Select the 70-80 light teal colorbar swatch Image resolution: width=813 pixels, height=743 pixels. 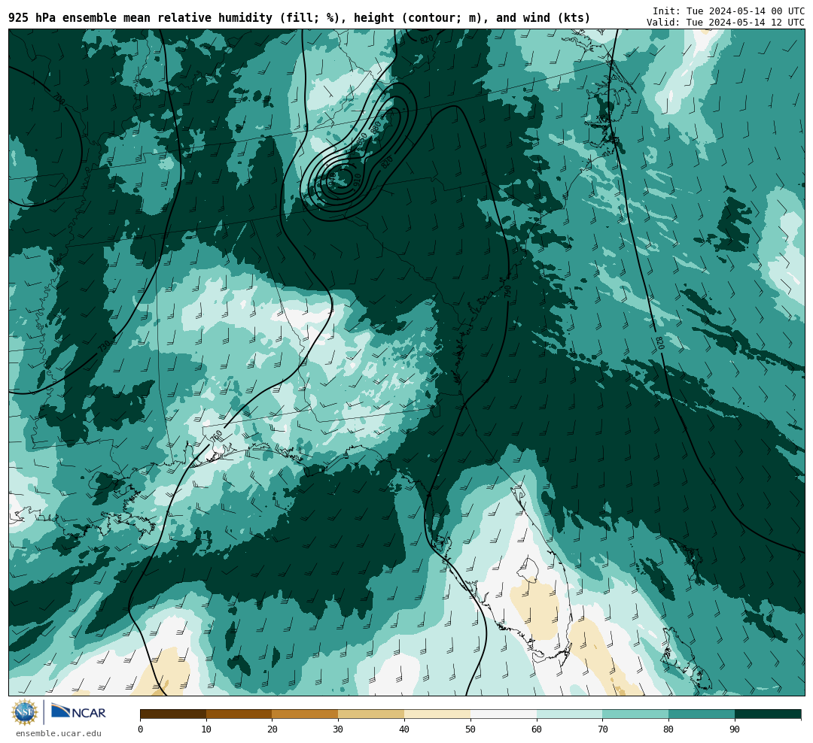pyautogui.click(x=635, y=714)
